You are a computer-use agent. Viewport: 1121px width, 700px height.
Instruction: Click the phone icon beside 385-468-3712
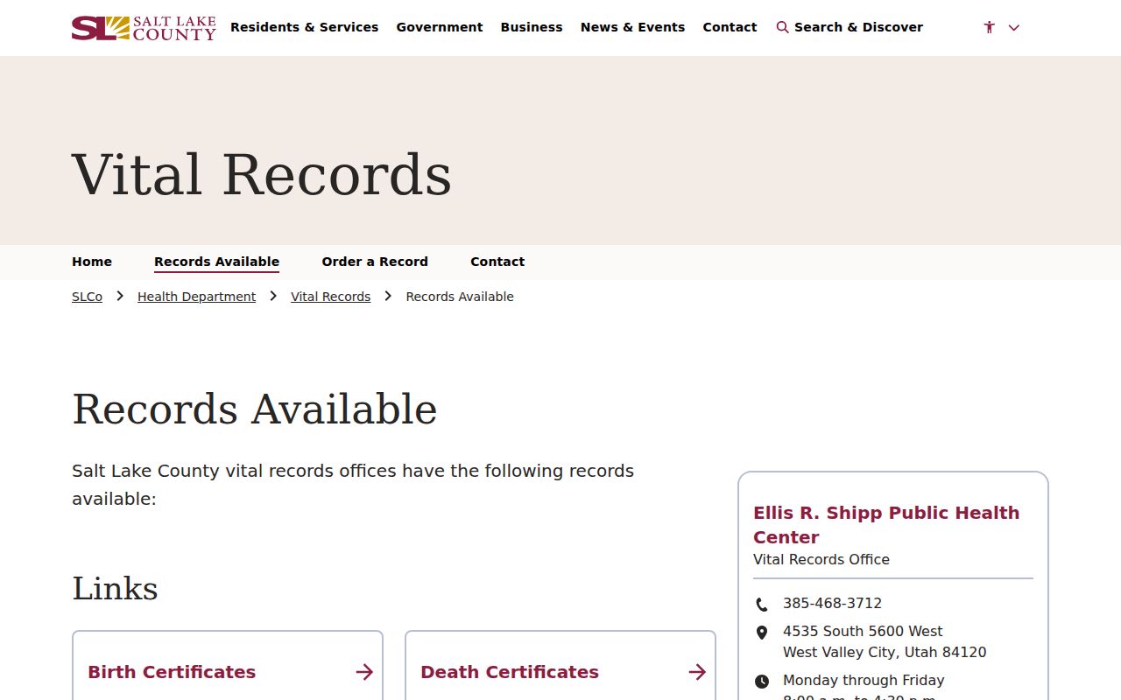tap(762, 605)
